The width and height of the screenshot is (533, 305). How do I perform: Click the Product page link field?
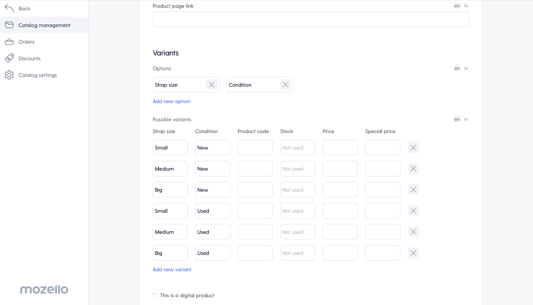pyautogui.click(x=311, y=19)
